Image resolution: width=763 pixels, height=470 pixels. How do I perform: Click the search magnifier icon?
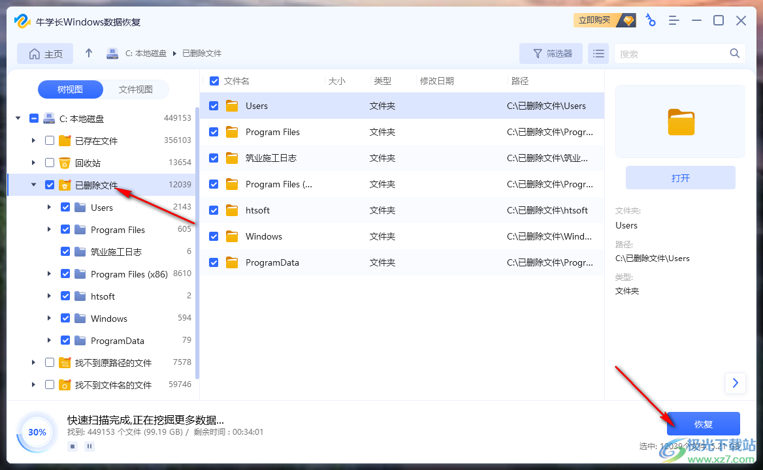(735, 54)
